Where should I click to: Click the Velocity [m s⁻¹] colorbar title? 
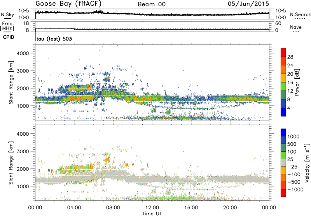[307, 163]
